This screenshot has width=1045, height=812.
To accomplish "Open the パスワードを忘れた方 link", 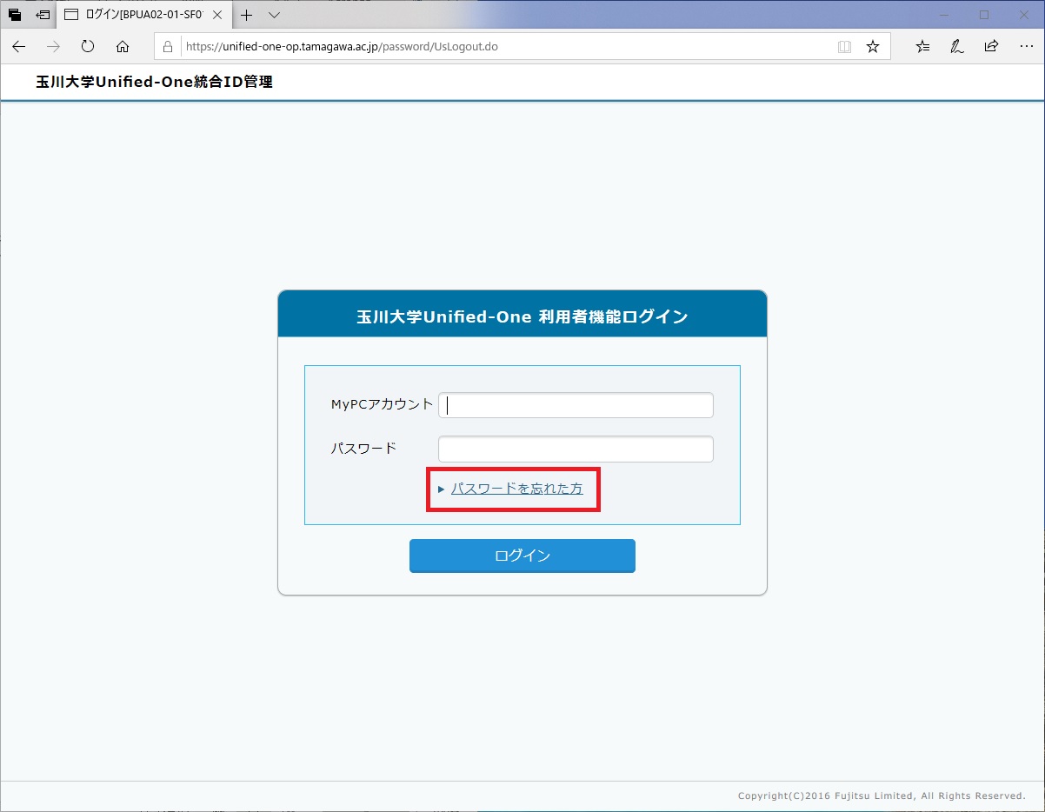I will (516, 489).
